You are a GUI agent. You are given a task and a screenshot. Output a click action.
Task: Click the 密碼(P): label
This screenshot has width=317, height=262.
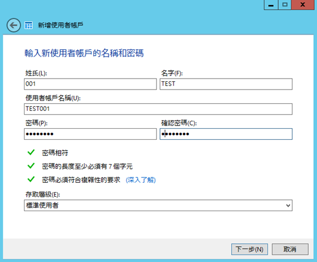(x=36, y=123)
